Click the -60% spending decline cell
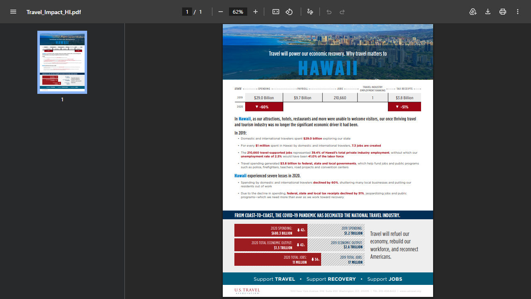 [264, 107]
